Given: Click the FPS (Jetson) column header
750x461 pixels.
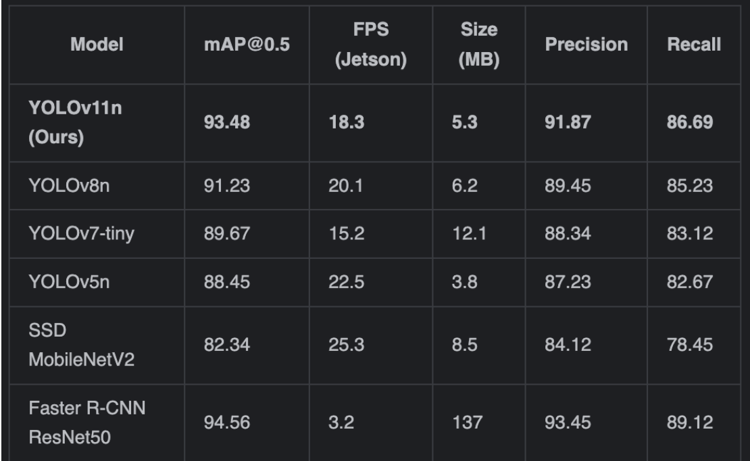Looking at the screenshot, I should coord(370,45).
